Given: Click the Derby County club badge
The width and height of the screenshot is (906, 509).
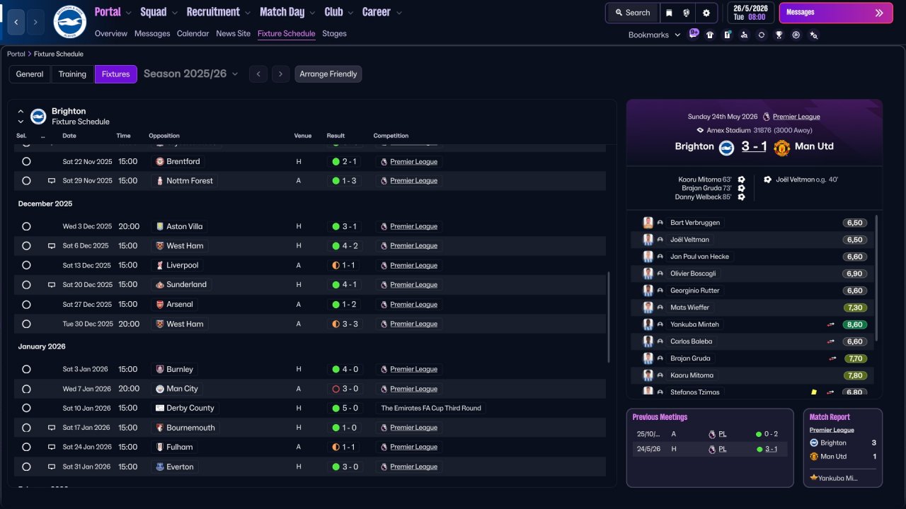Looking at the screenshot, I should [160, 408].
